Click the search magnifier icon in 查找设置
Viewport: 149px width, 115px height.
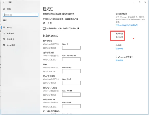[36, 15]
